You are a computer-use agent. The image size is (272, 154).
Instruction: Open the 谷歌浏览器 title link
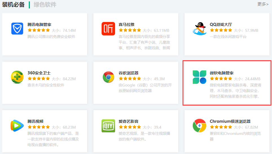[x=129, y=73]
